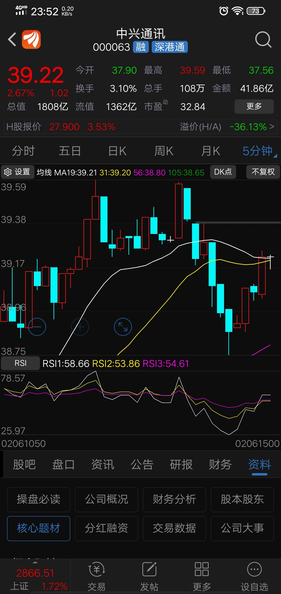Viewport: 281px width, 594px height.
Task: Open 发帖 post icon in bottom bar
Action: point(149,576)
